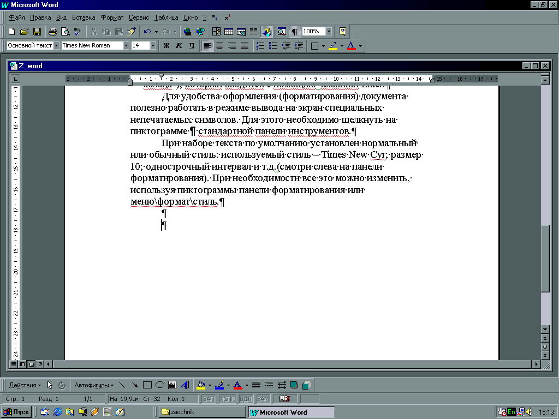Show the Web toolbar icon
The image size is (559, 419).
pyautogui.click(x=200, y=32)
